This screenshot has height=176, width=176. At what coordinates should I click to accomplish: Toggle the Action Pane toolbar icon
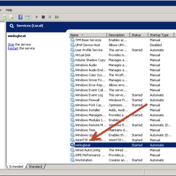coord(27,17)
